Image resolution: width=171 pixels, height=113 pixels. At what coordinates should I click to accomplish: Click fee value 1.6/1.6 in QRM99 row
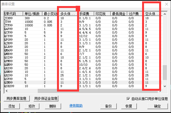click(x=85, y=72)
